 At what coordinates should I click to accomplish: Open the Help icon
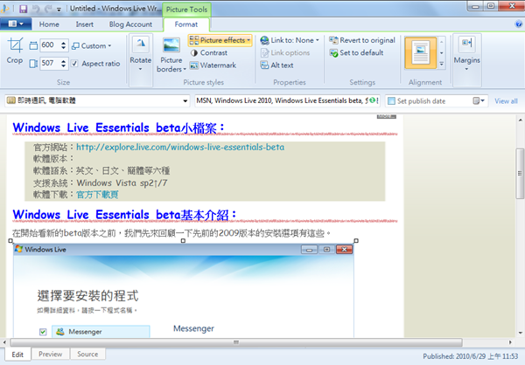[x=519, y=24]
